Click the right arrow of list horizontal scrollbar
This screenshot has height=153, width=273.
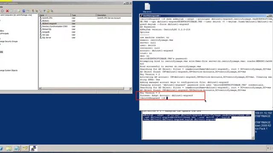[x=130, y=88]
